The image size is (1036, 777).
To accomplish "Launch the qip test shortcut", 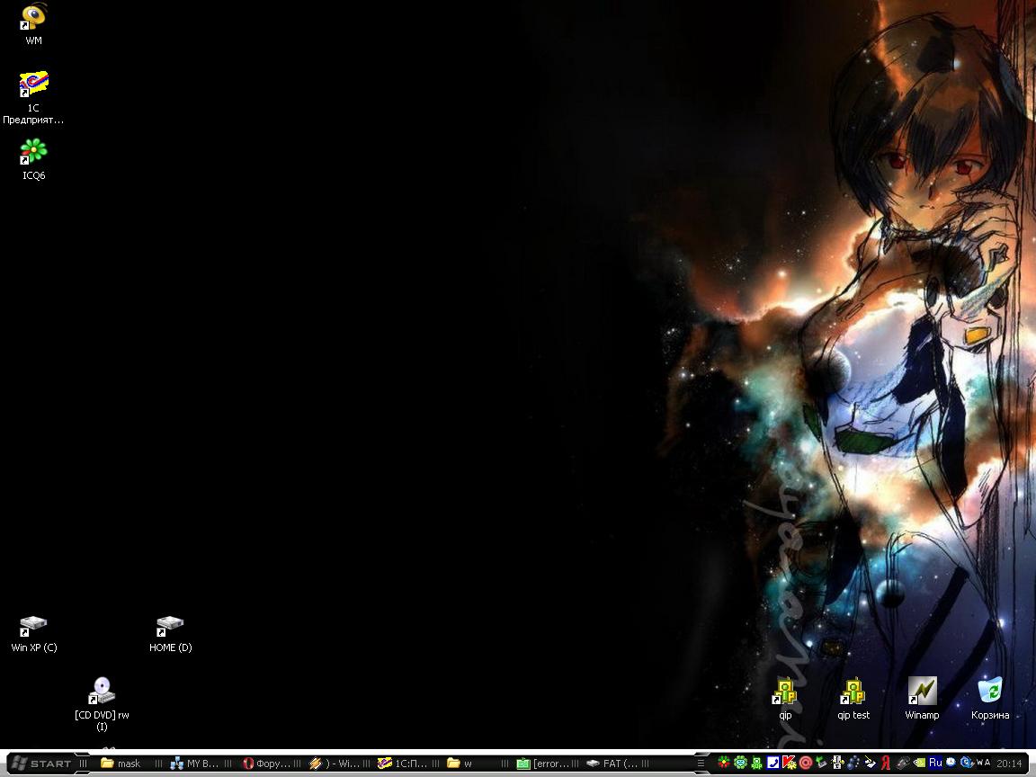I will pos(853,692).
